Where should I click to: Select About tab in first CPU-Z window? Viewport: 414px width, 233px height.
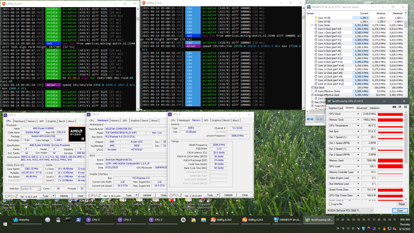pos(71,121)
